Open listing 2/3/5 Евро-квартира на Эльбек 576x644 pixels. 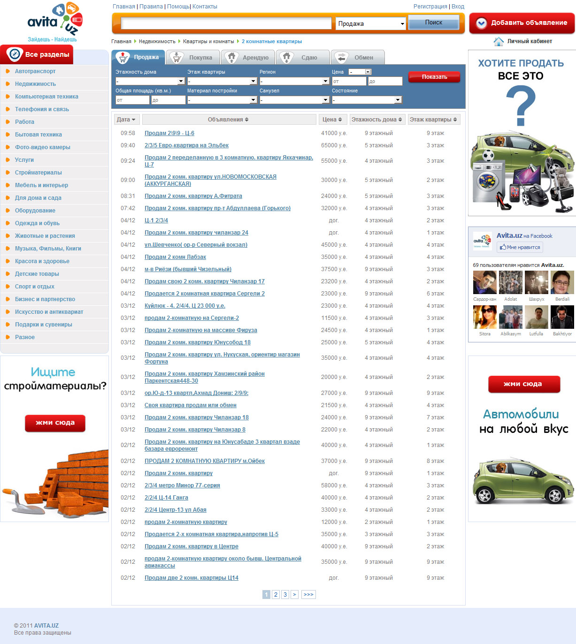(x=186, y=145)
